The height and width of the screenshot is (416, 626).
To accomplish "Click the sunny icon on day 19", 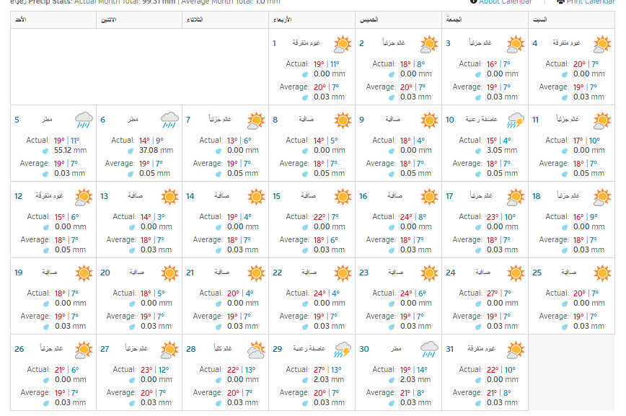I will pyautogui.click(x=84, y=273).
